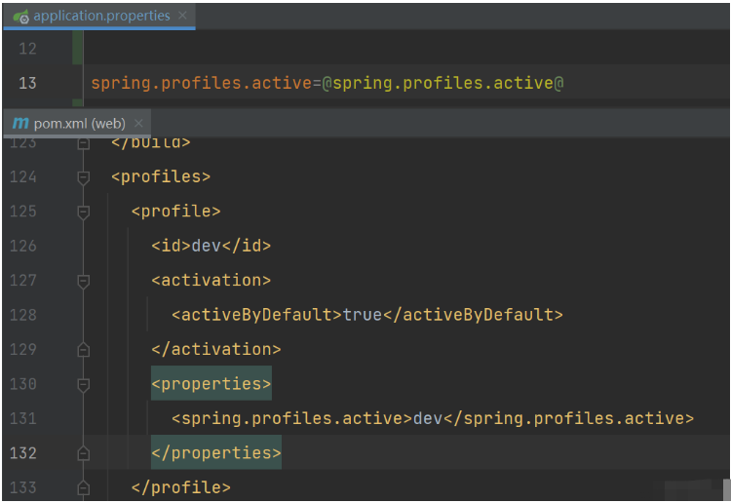Screen dimensions: 731x503
Task: Collapse the <profiles> block at line 124
Action: 84,177
